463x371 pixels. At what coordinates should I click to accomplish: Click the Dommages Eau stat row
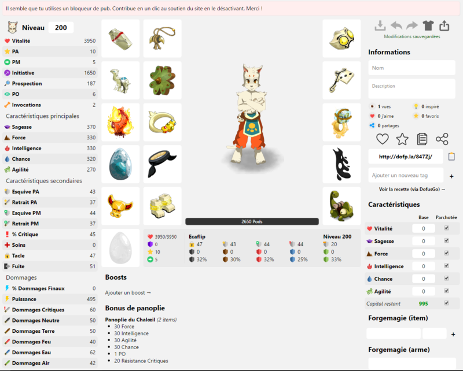pos(50,353)
